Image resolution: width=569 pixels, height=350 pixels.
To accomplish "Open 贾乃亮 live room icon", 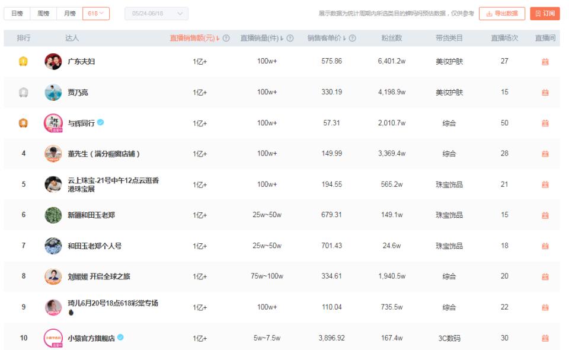I will [545, 93].
